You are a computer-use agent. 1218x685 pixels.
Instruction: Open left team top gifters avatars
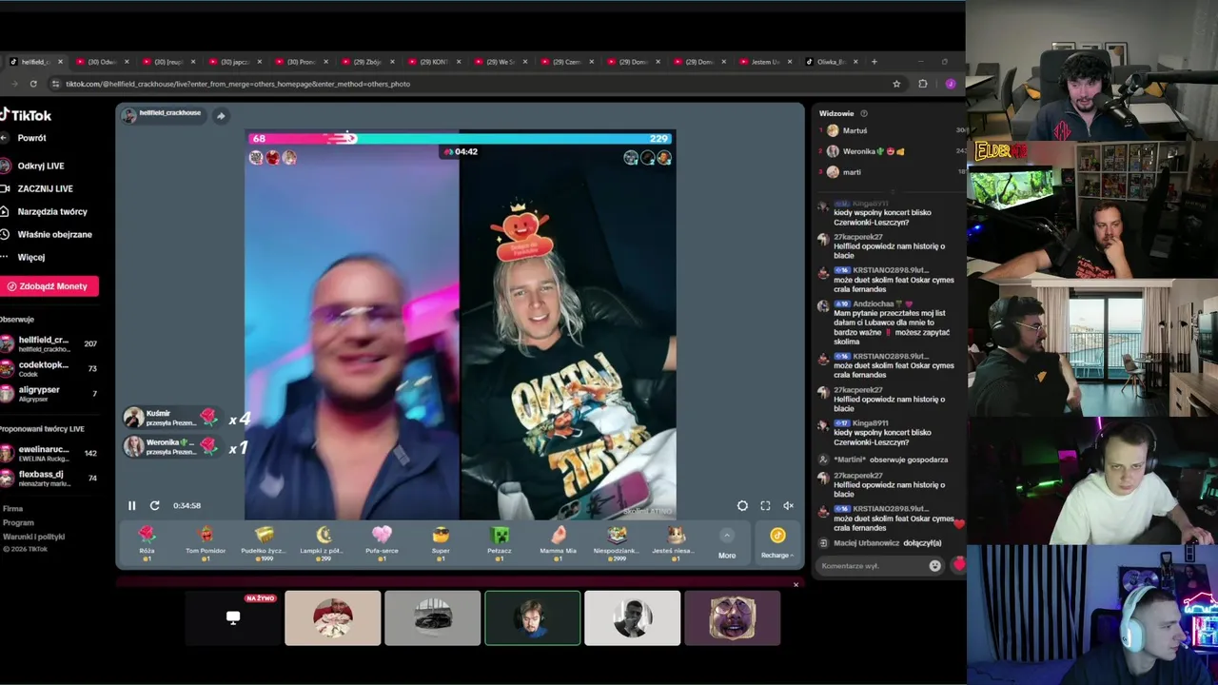point(273,158)
